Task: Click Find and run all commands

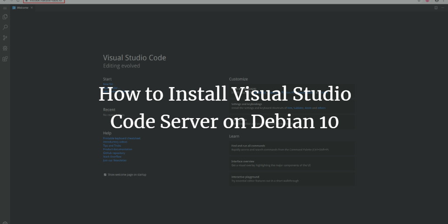Action: 292,148
